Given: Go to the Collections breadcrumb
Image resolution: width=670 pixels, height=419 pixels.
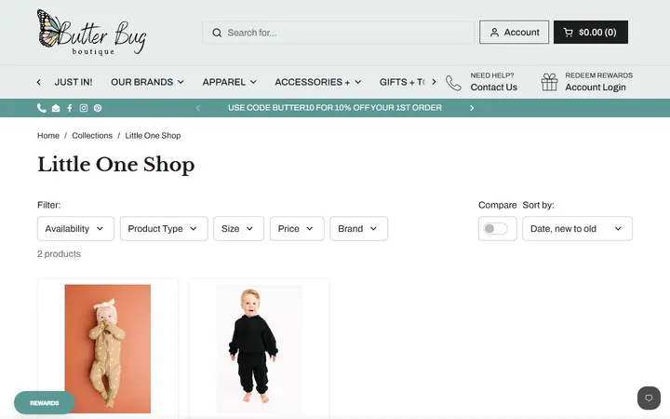Looking at the screenshot, I should click(92, 136).
